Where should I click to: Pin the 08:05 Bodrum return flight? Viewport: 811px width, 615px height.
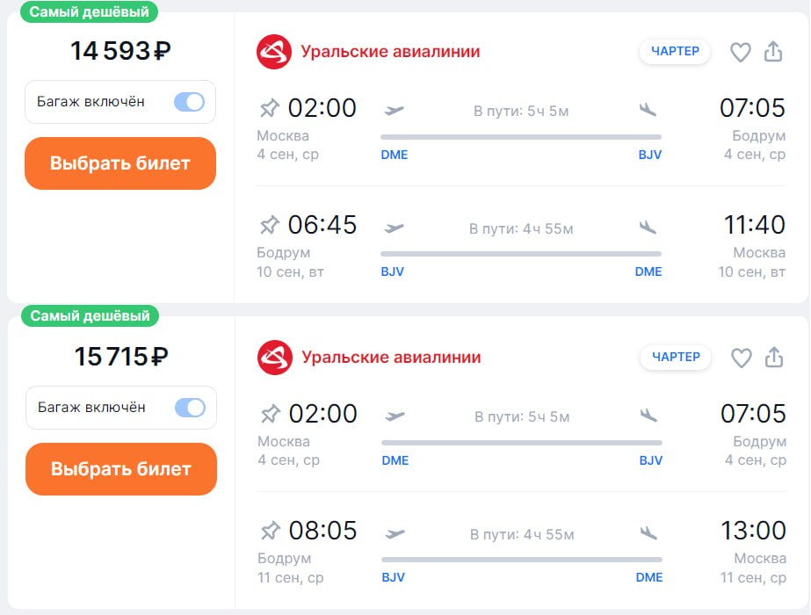pyautogui.click(x=270, y=532)
